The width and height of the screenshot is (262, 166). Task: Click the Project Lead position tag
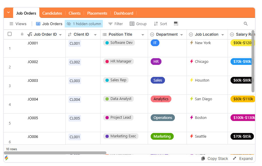[x=118, y=117]
